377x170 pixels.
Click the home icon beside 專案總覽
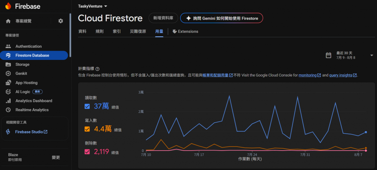8,21
